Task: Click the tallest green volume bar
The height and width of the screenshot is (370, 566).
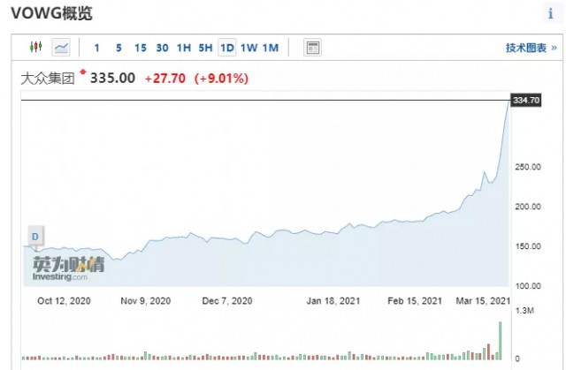Action: (501, 341)
